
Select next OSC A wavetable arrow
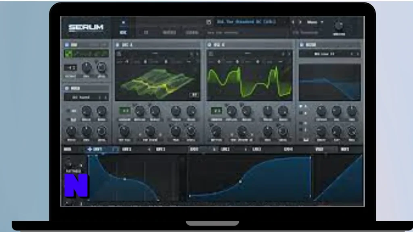coord(197,54)
